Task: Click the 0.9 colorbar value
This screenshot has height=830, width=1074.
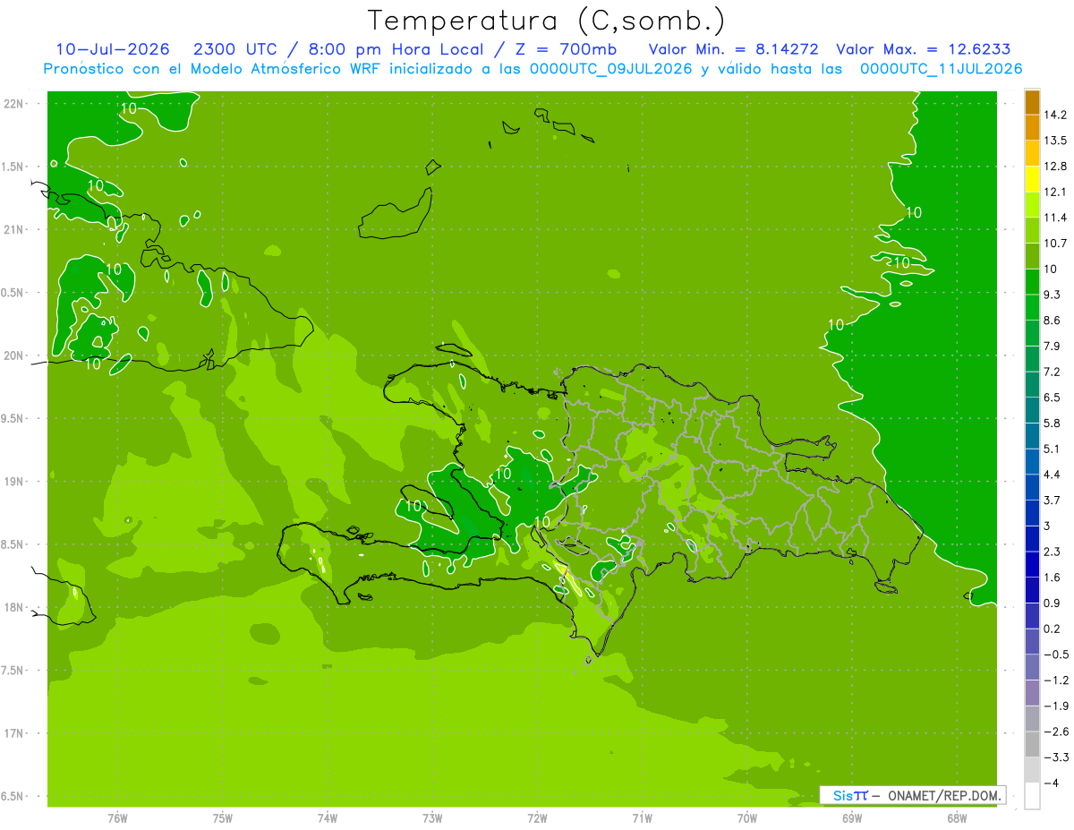Action: click(x=1053, y=603)
